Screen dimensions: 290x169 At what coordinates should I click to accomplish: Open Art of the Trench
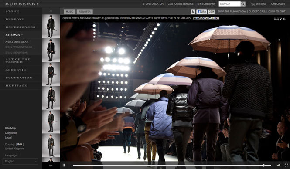click(x=18, y=61)
